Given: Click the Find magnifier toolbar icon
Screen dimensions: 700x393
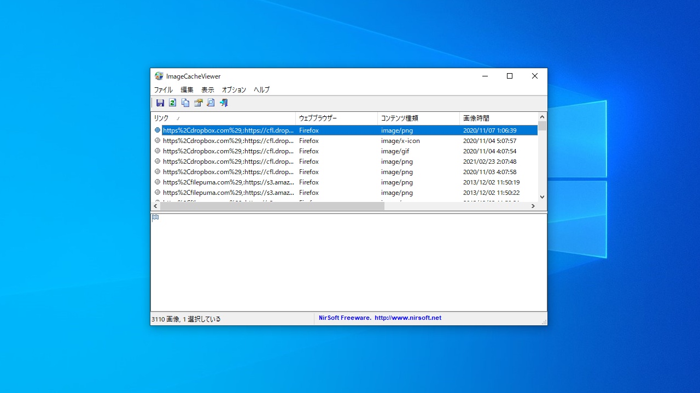Looking at the screenshot, I should pos(211,103).
